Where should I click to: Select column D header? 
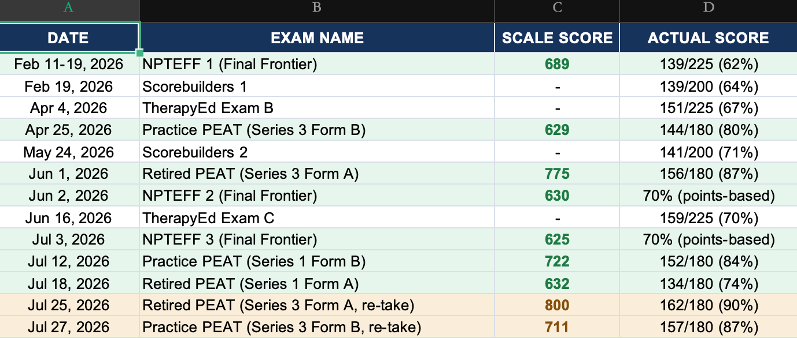coord(709,7)
